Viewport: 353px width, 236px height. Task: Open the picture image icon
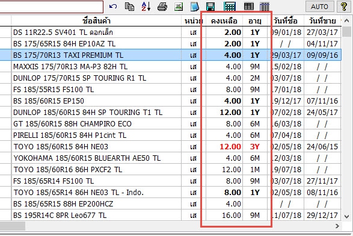(x=179, y=7)
